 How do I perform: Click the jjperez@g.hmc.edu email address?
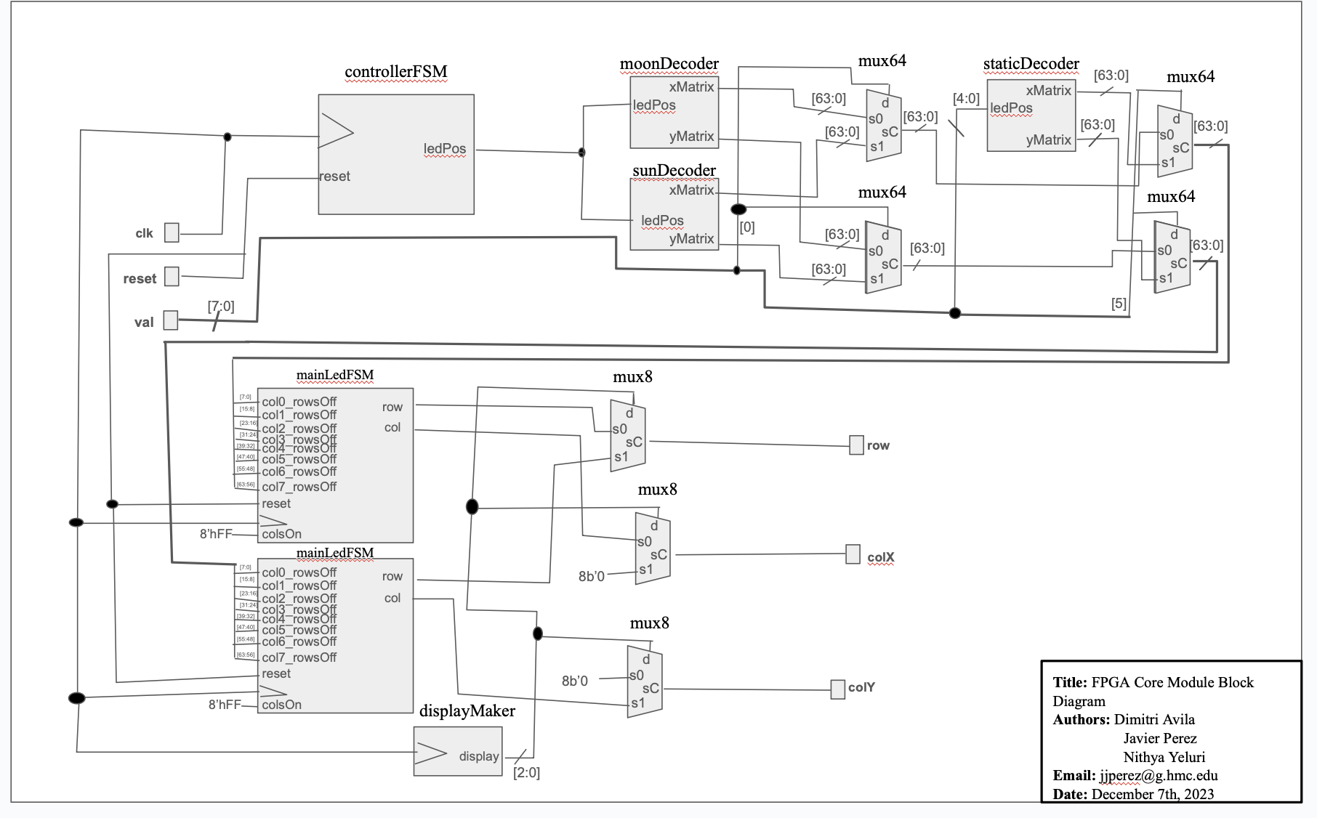point(1159,776)
